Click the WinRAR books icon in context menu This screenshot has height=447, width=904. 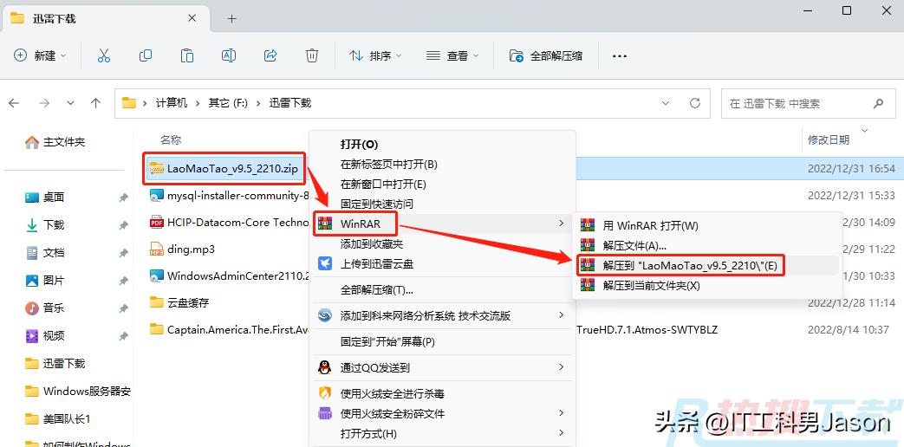tap(326, 223)
